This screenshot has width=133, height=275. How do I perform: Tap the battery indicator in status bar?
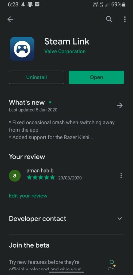pos(124,5)
